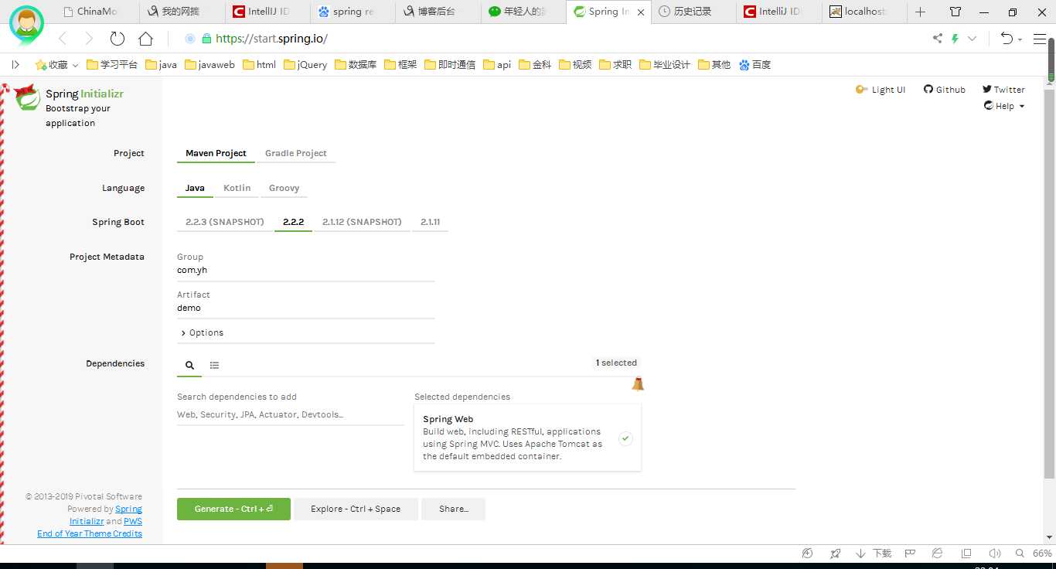The width and height of the screenshot is (1056, 569).
Task: Choose Groovy language
Action: [284, 189]
